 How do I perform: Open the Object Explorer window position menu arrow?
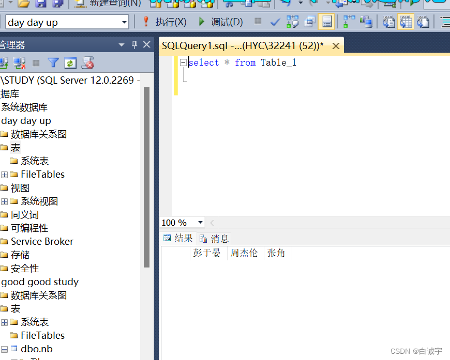[122, 45]
